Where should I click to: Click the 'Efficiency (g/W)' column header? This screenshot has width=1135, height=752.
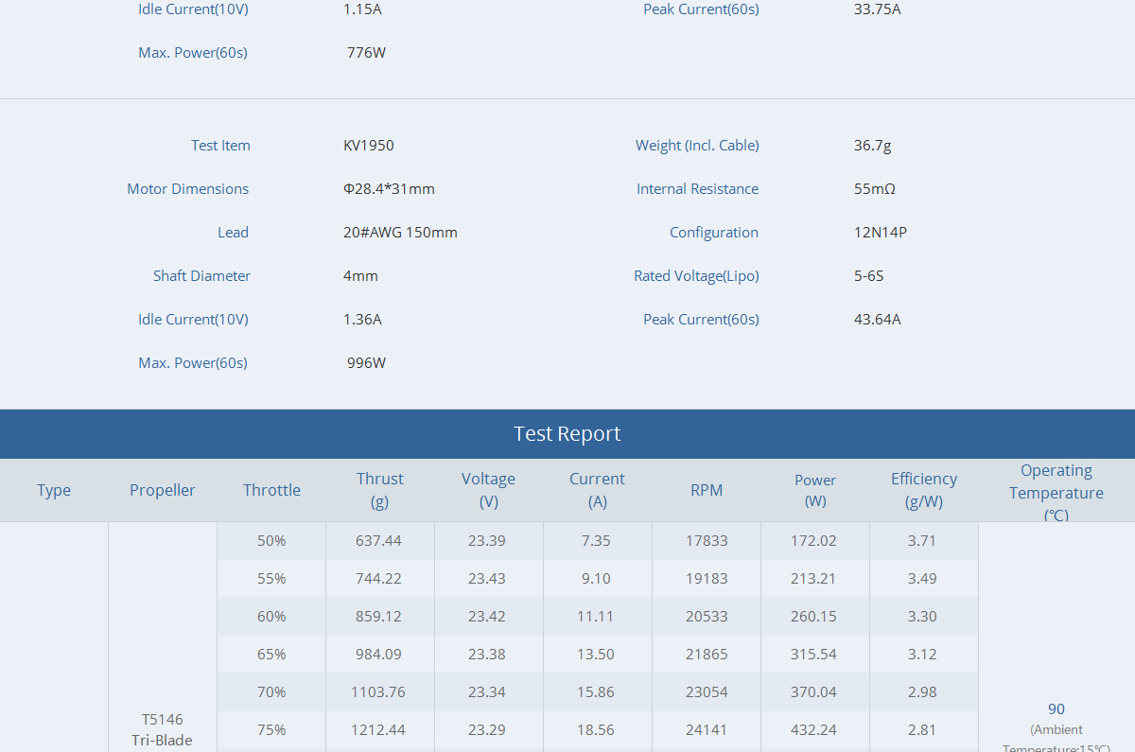click(924, 490)
